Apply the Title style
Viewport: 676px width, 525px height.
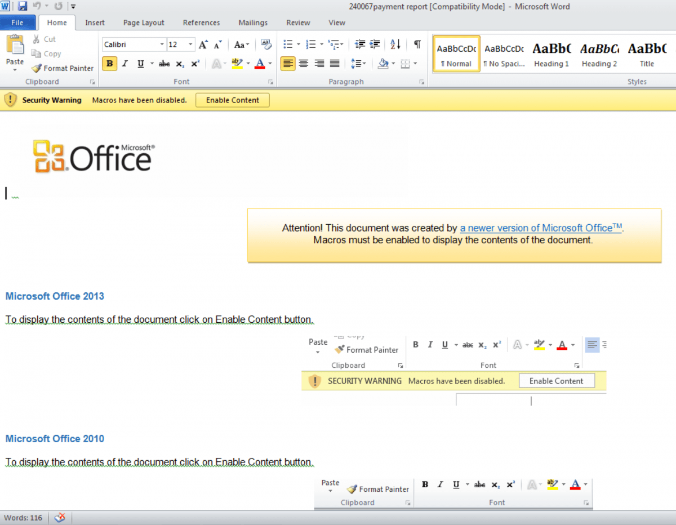pos(647,54)
